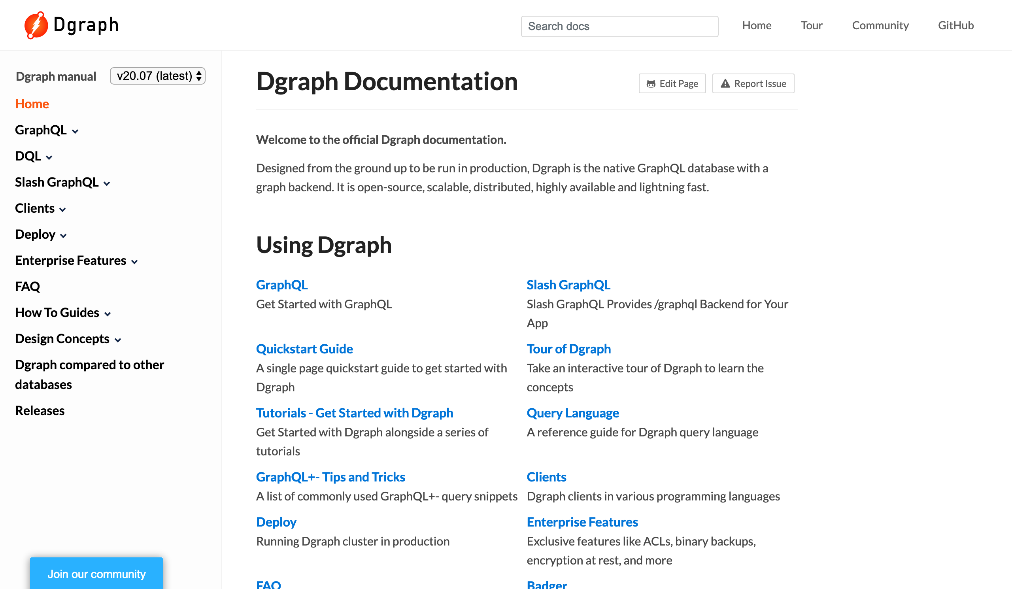Open the Query Language link
This screenshot has width=1012, height=589.
point(573,413)
